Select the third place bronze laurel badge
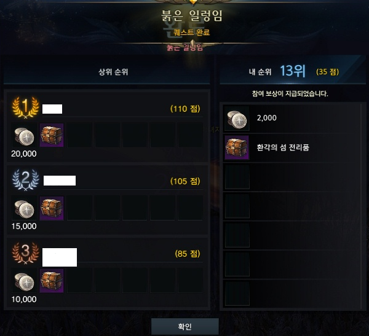 pyautogui.click(x=25, y=253)
